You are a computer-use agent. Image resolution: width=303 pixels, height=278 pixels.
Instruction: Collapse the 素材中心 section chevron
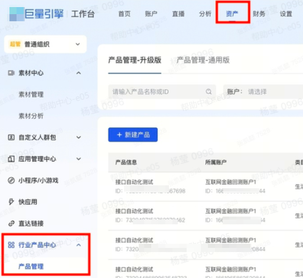pyautogui.click(x=79, y=73)
